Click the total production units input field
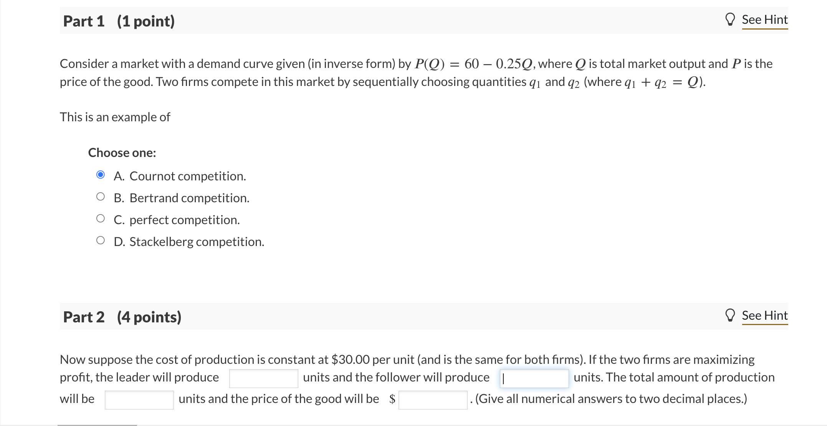 tap(139, 400)
